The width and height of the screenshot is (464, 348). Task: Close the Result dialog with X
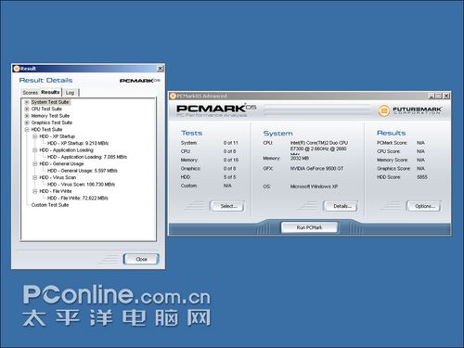(x=161, y=69)
